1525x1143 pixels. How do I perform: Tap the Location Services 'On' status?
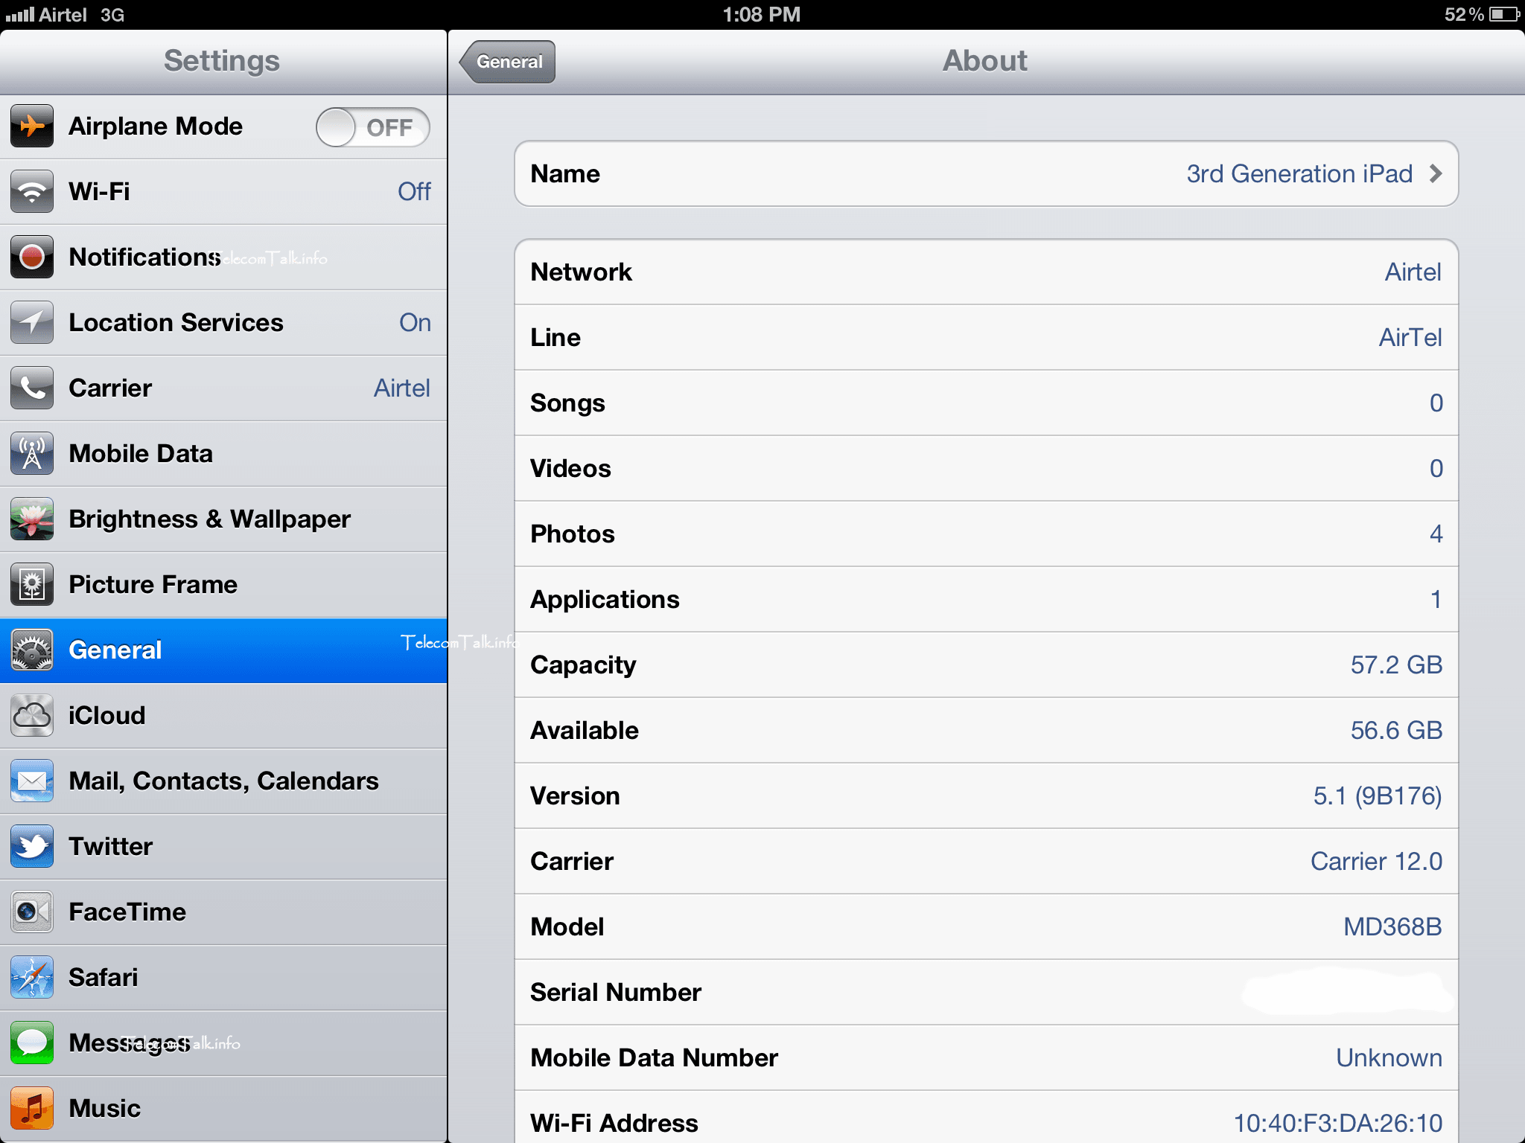click(415, 322)
